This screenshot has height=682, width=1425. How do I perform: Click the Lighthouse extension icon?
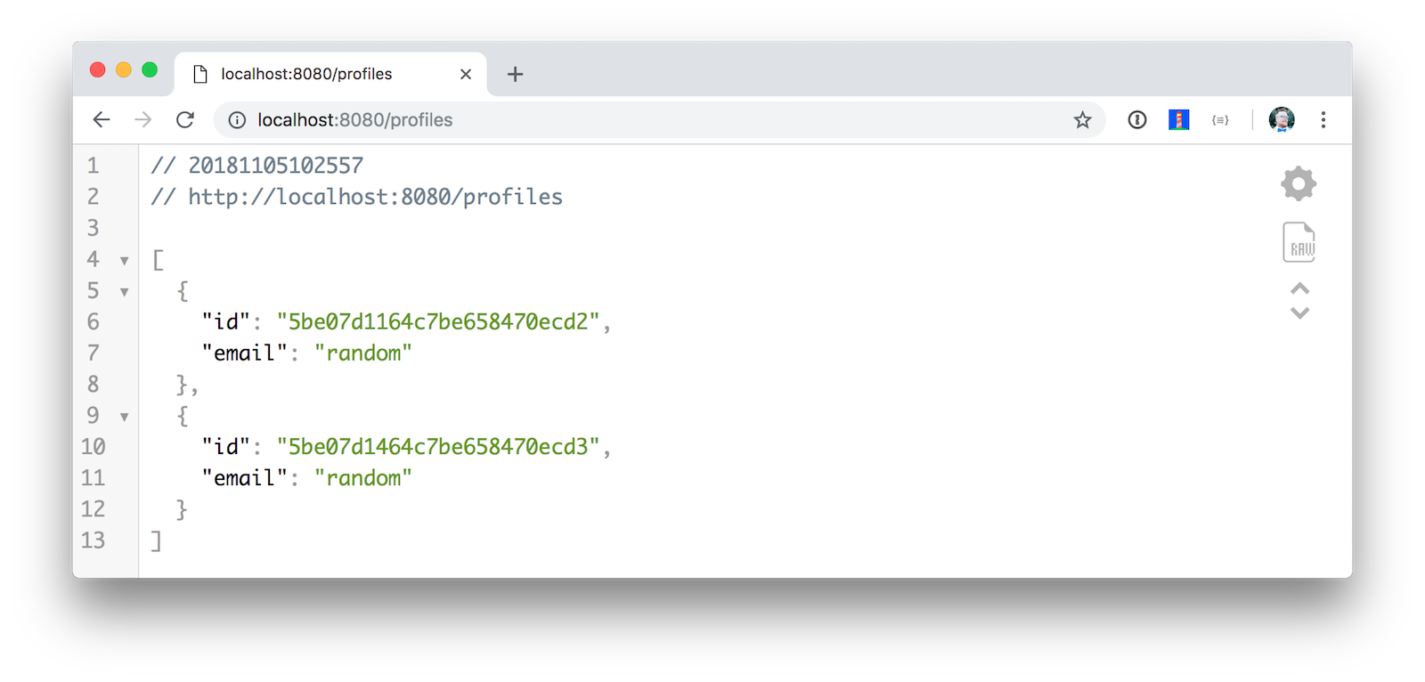[x=1178, y=119]
